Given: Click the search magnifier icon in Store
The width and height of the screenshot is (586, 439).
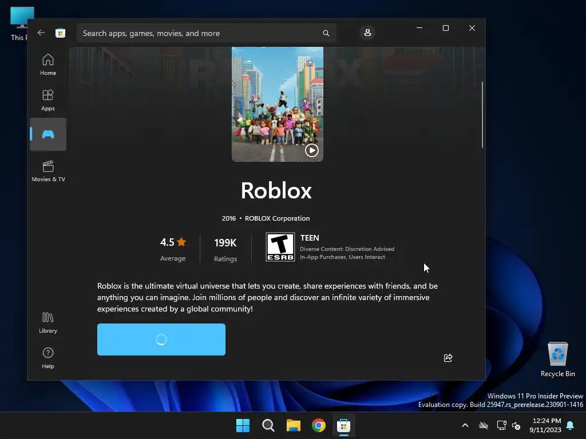Looking at the screenshot, I should coord(326,33).
